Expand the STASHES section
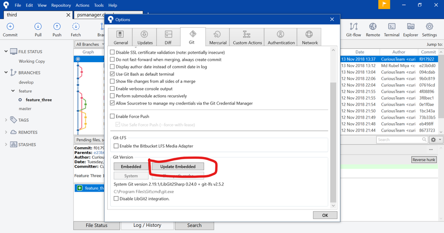Image resolution: width=444 pixels, height=233 pixels. [x=6, y=145]
